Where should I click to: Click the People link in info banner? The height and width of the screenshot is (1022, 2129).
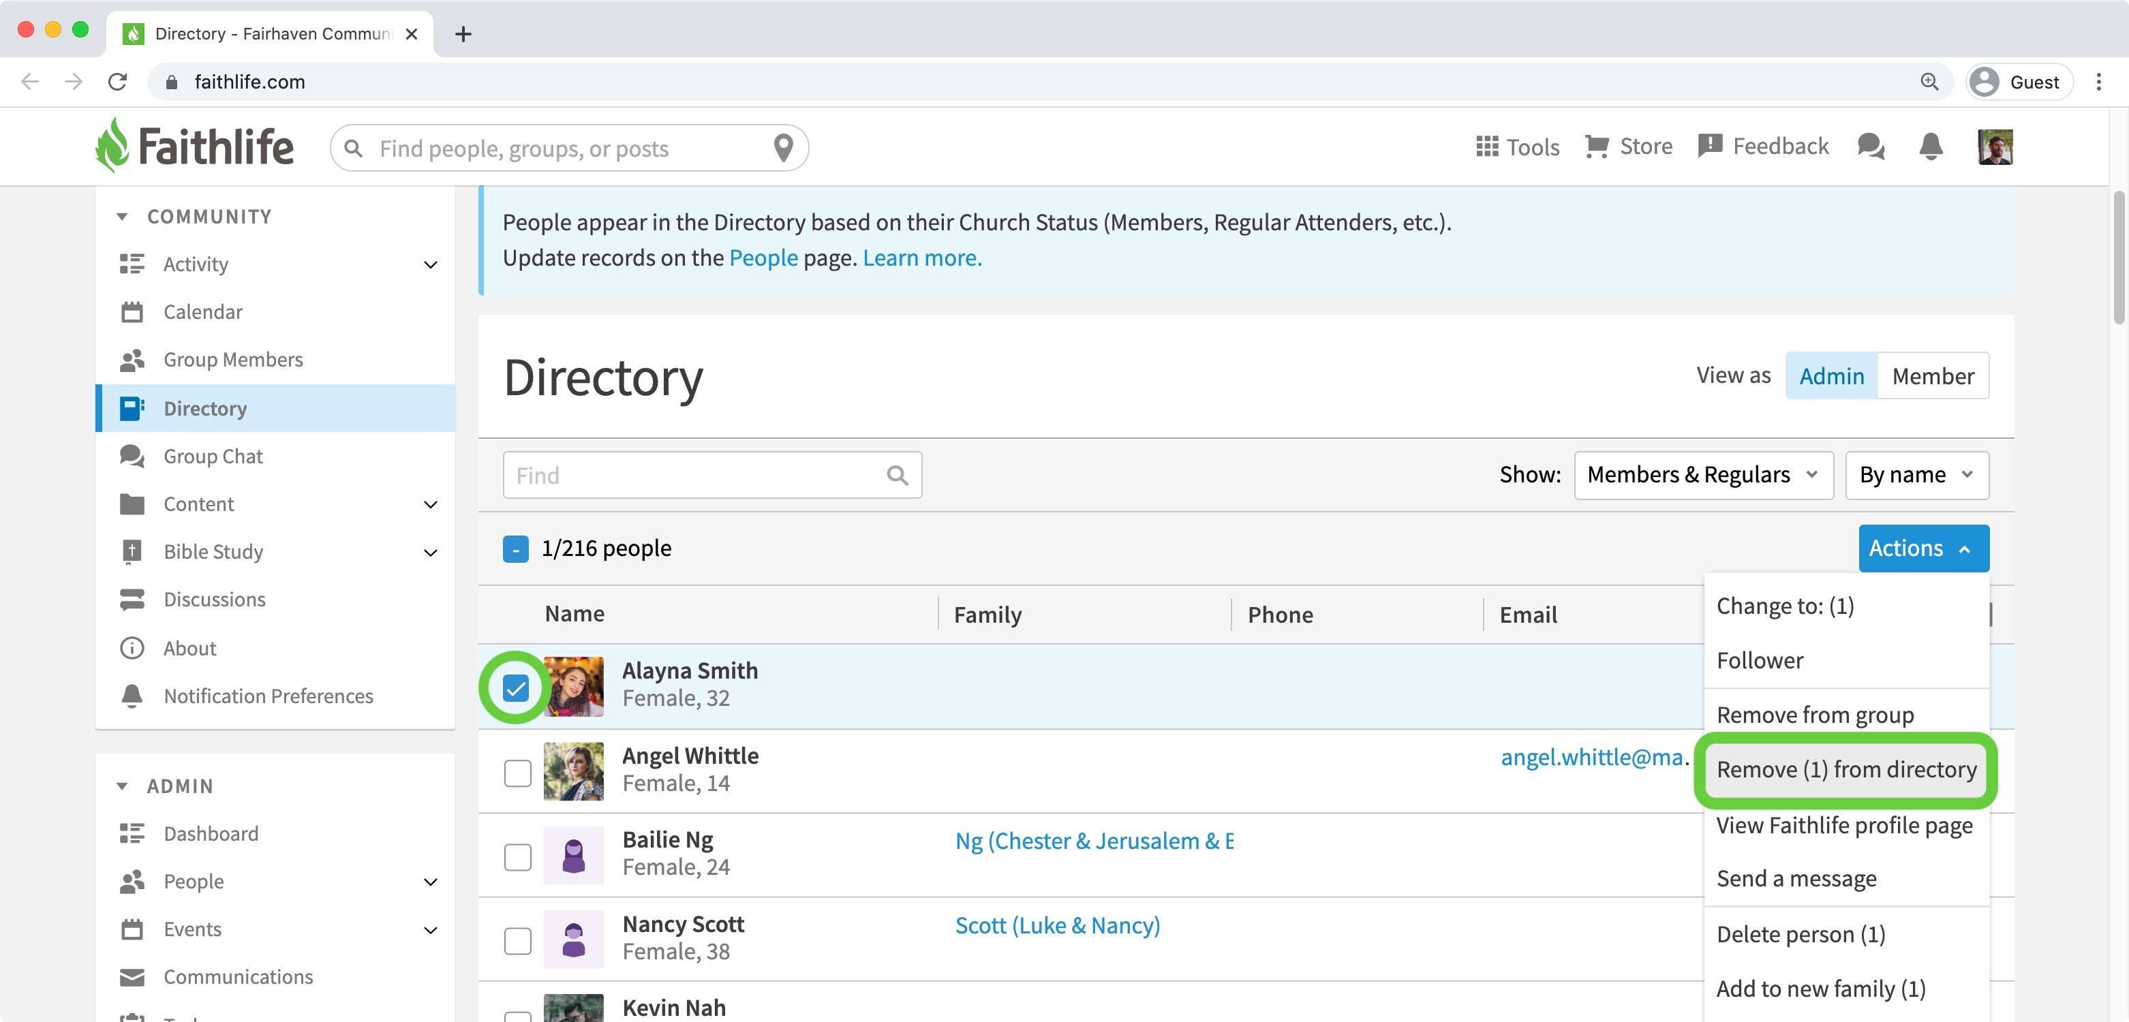click(x=763, y=258)
